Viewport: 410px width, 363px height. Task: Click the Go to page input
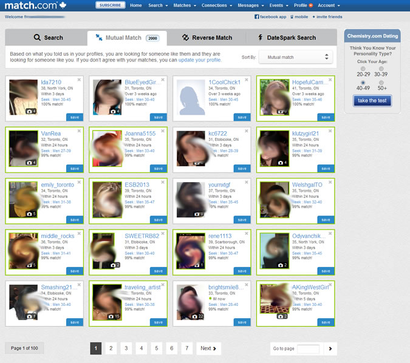pyautogui.click(x=308, y=348)
